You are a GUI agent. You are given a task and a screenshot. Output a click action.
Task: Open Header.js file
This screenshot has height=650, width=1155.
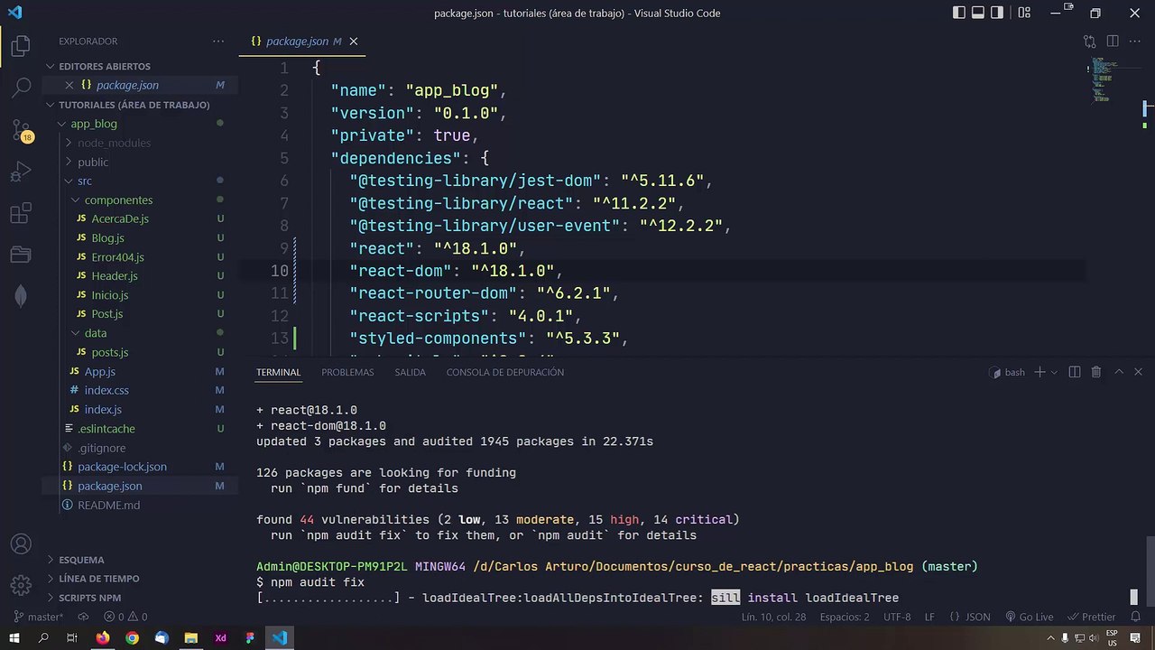[x=115, y=275]
